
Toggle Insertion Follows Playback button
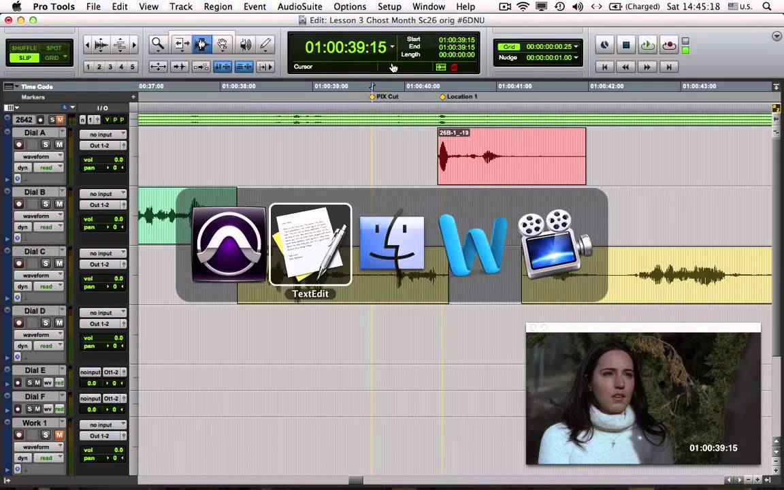(265, 67)
